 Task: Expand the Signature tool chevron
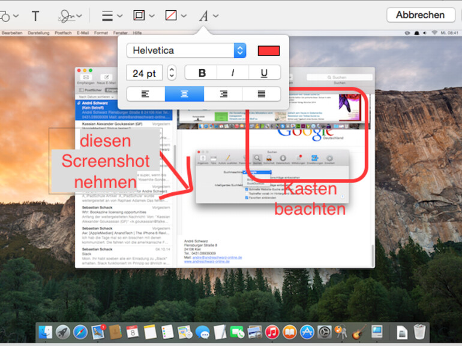[79, 16]
